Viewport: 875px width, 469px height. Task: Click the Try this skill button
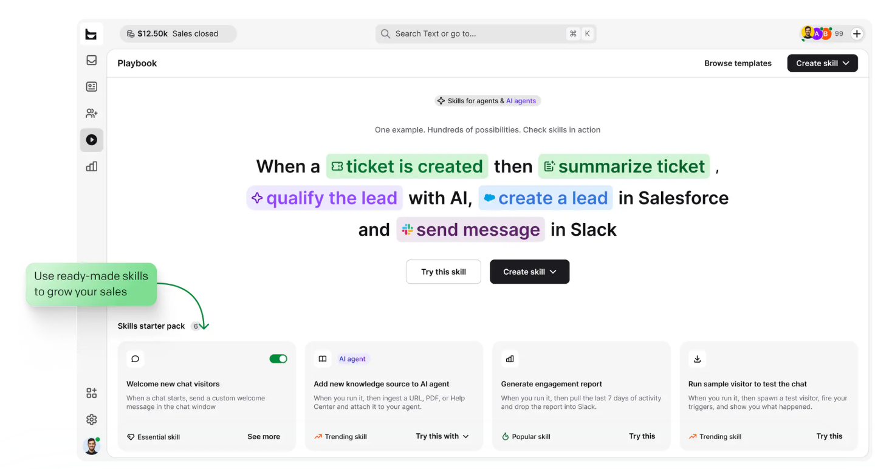(x=444, y=272)
